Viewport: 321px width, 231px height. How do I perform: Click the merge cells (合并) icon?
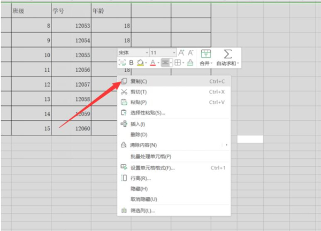pyautogui.click(x=205, y=53)
